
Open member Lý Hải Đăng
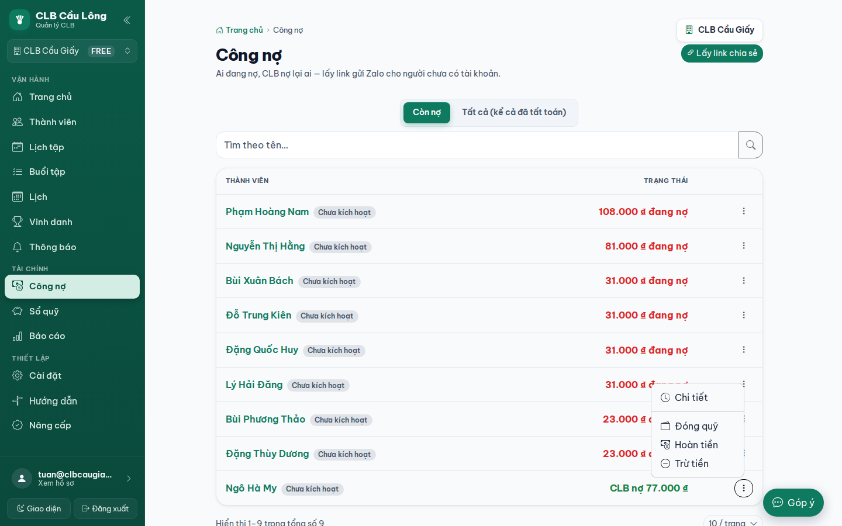click(254, 385)
